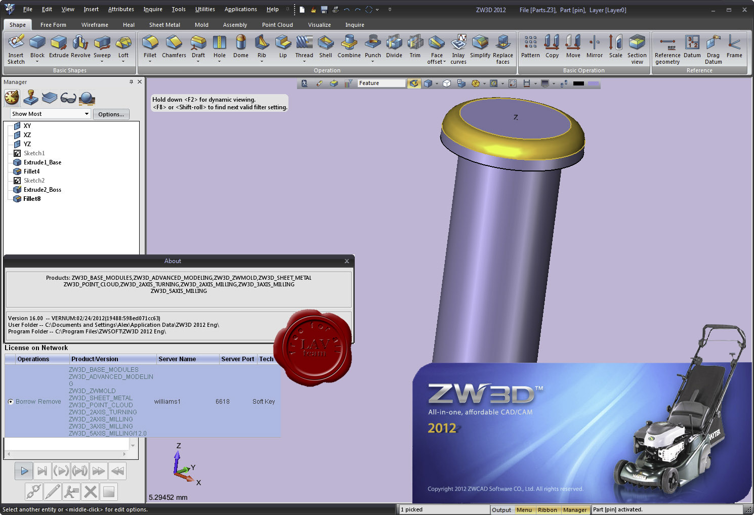Expand the Fillet dropdown arrow
The width and height of the screenshot is (754, 515).
150,62
